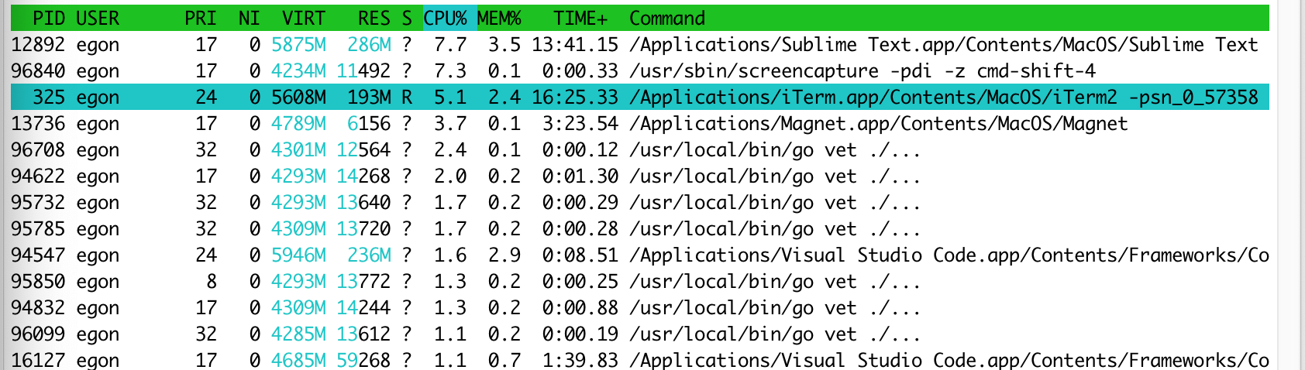
Task: Click priority value 8 in row 95850
Action: click(x=212, y=282)
